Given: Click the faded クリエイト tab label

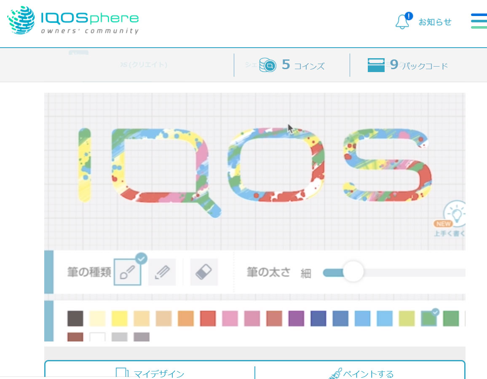Looking at the screenshot, I should 144,65.
